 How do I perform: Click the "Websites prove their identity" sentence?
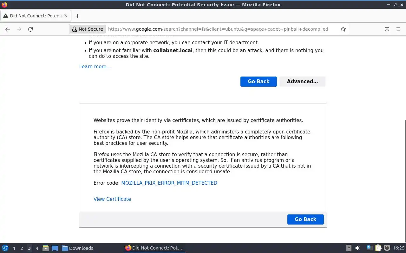coord(198,120)
